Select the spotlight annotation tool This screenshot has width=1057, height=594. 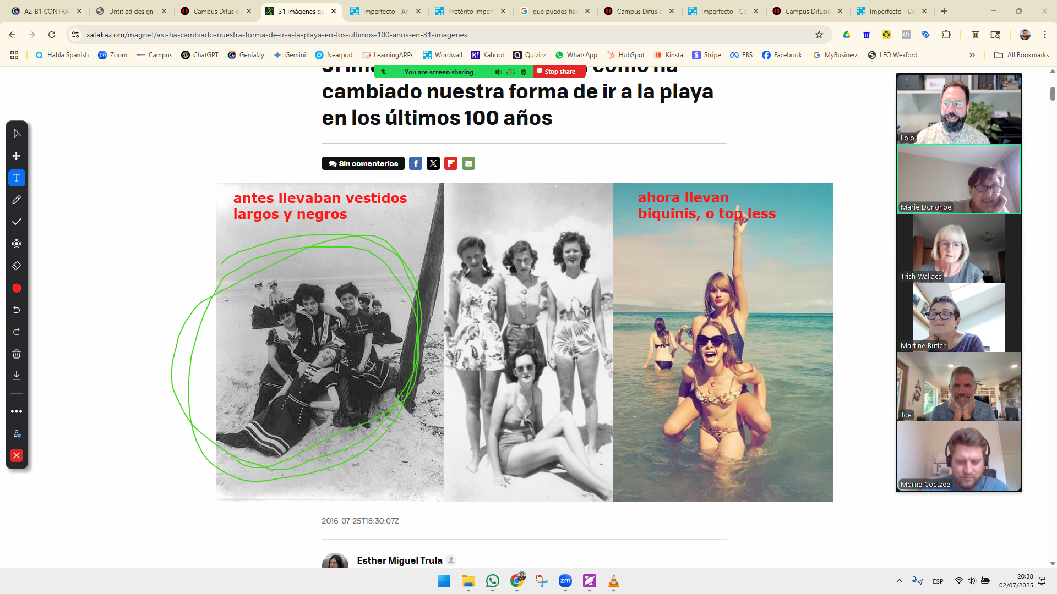[x=17, y=244]
